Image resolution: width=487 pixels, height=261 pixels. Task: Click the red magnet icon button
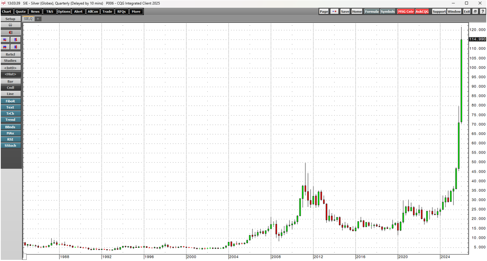click(x=11, y=32)
